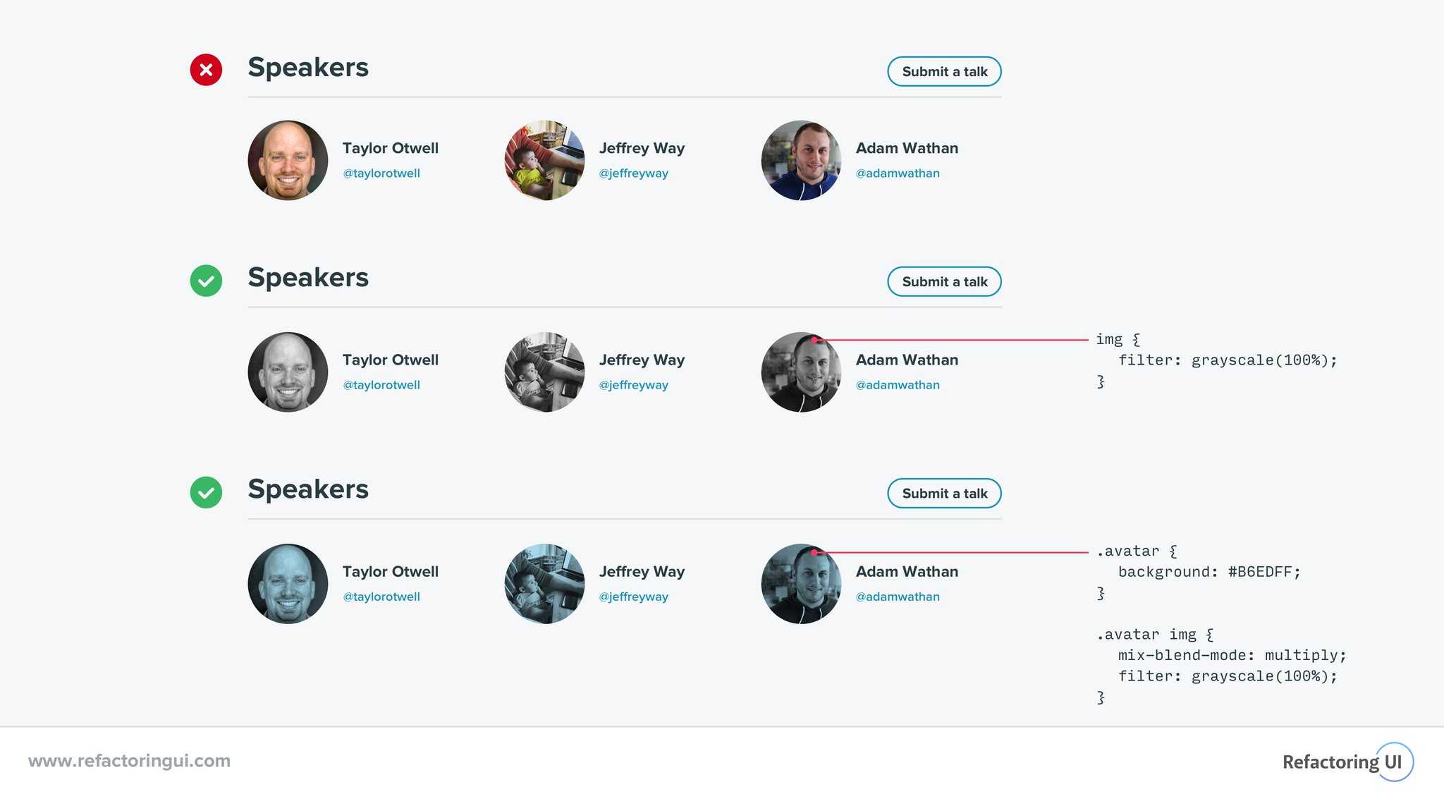Screen dimensions: 1444x794
Task: Click the color @taylorotwell handle link
Action: (381, 173)
